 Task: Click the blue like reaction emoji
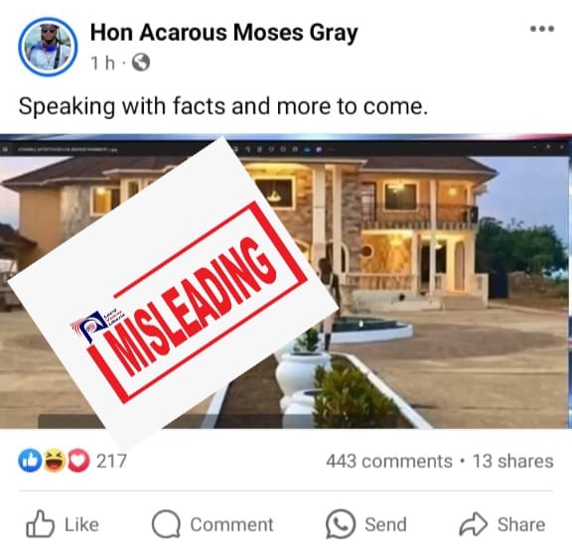[30, 461]
